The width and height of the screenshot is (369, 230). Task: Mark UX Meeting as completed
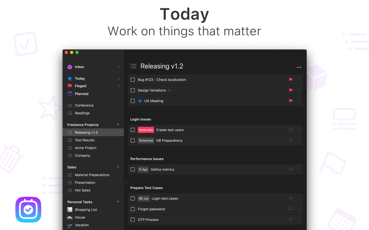click(133, 101)
